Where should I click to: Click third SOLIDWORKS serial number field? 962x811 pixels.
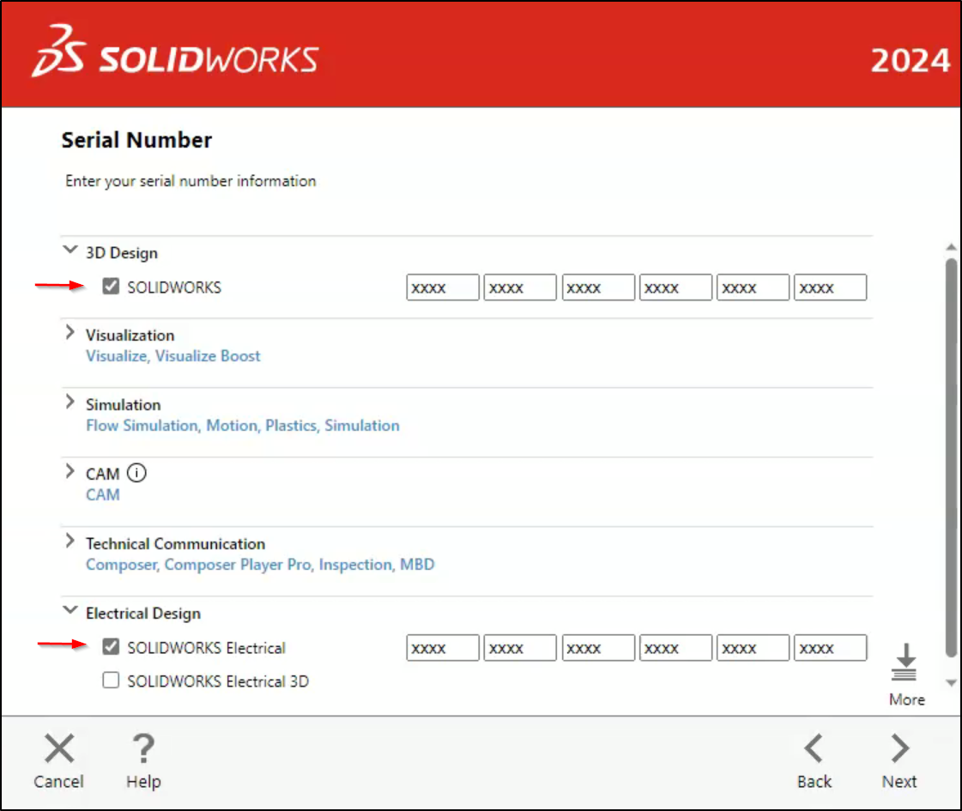coord(598,287)
